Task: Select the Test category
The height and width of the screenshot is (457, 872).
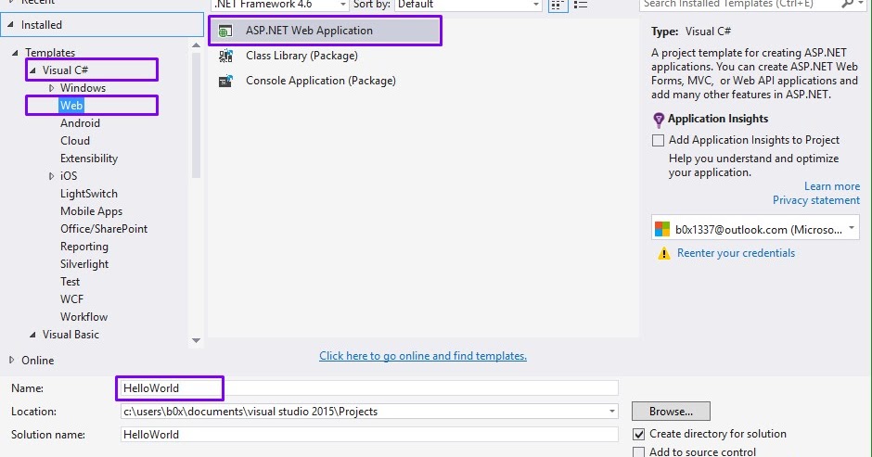Action: coord(71,281)
